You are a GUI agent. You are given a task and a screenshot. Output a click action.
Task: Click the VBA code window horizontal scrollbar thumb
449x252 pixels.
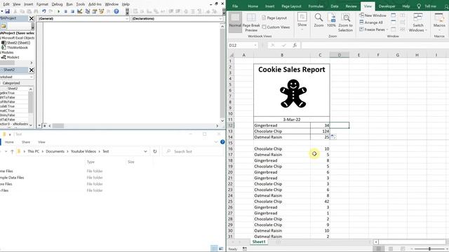pyautogui.click(x=58, y=126)
